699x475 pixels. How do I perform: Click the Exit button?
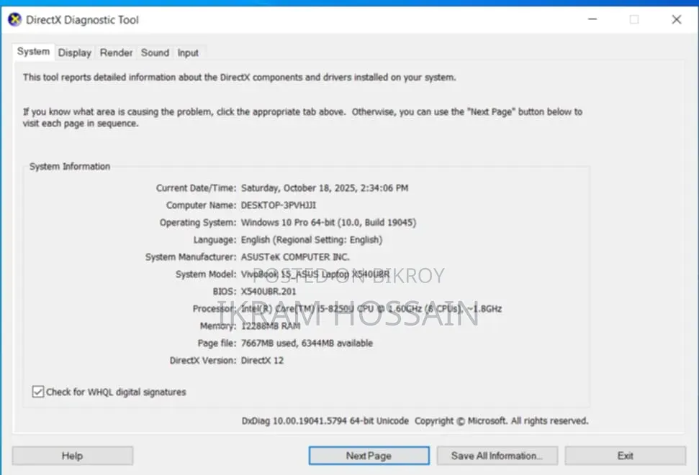tap(625, 456)
